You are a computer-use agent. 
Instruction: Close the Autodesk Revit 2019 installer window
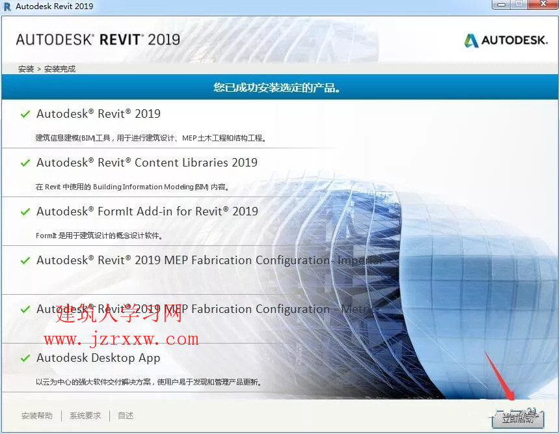click(x=543, y=5)
